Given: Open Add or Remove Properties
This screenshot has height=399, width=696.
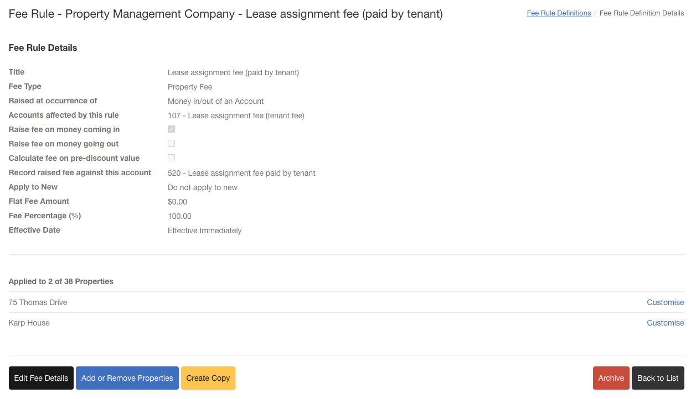Looking at the screenshot, I should (x=127, y=378).
